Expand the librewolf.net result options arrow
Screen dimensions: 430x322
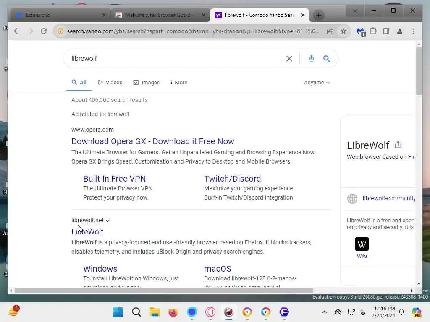coord(108,221)
